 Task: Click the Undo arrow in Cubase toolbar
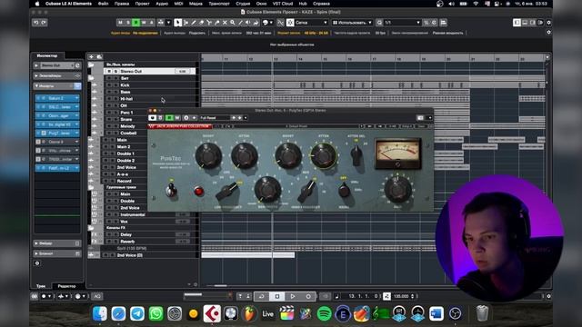(x=36, y=23)
